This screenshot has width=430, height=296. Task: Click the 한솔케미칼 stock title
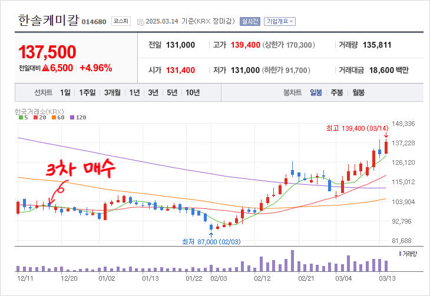point(48,21)
